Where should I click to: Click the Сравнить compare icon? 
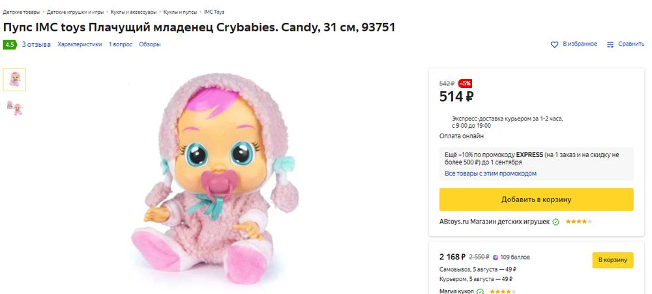tap(610, 44)
